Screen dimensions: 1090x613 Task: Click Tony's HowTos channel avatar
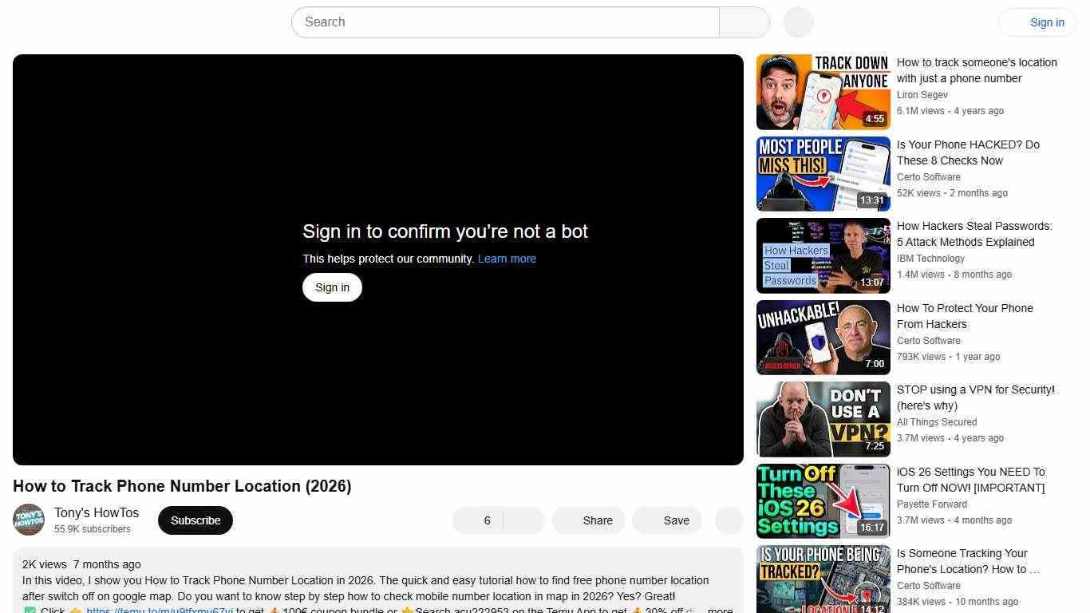tap(29, 520)
